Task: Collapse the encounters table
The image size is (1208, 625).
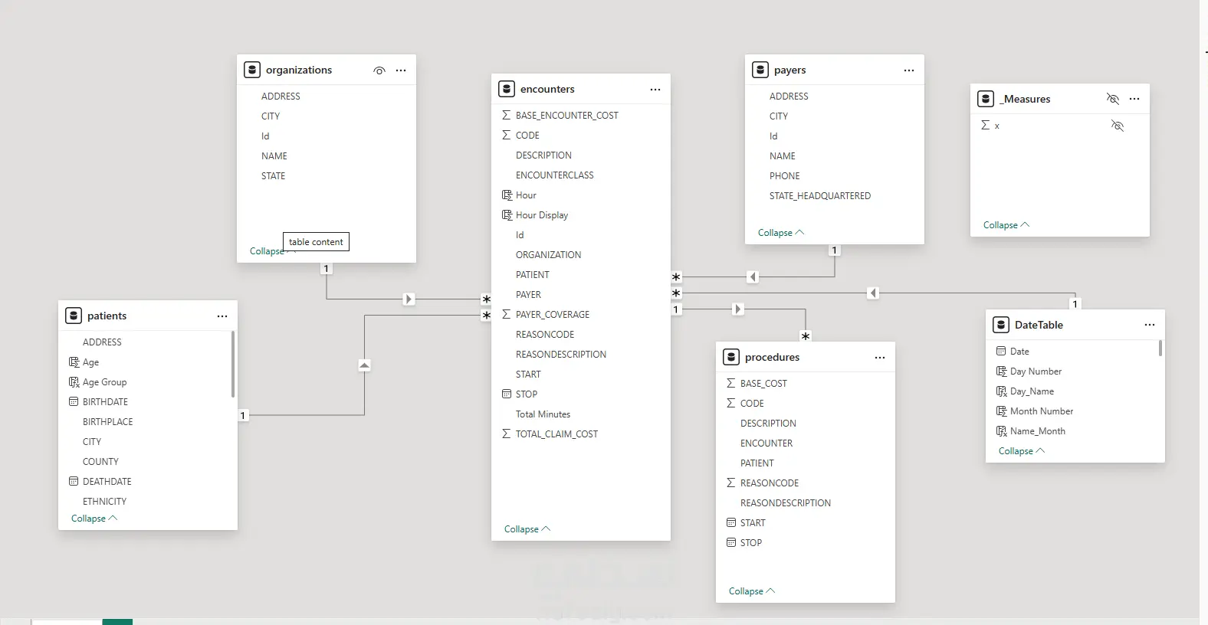Action: tap(527, 529)
